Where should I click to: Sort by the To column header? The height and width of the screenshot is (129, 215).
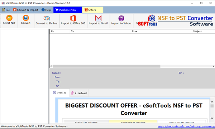100,32
